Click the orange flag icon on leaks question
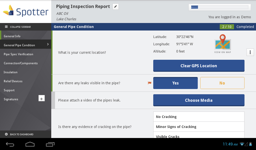The width and height of the screenshot is (256, 150). click(x=149, y=83)
